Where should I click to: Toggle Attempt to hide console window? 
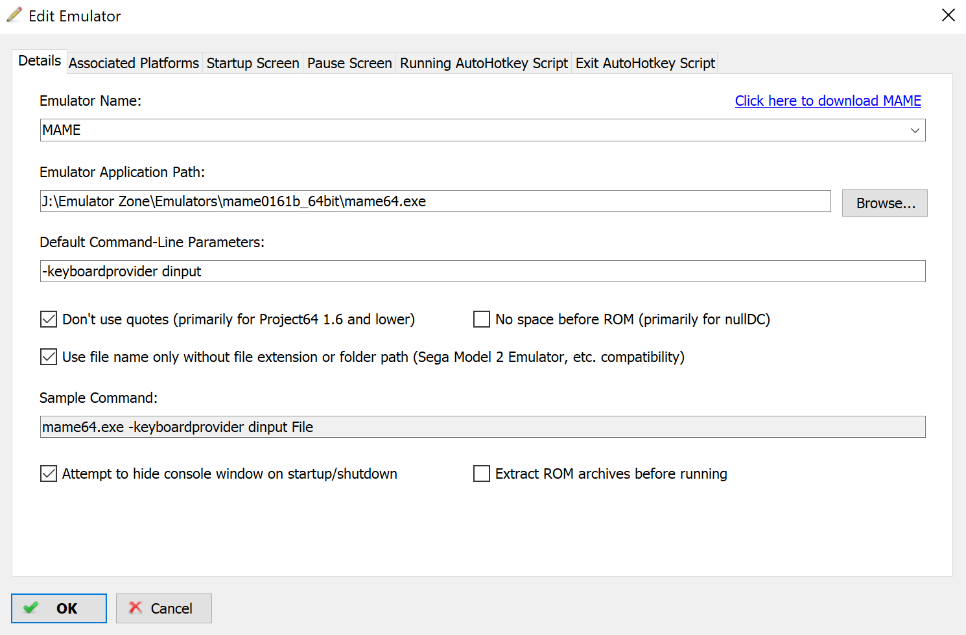coord(49,473)
